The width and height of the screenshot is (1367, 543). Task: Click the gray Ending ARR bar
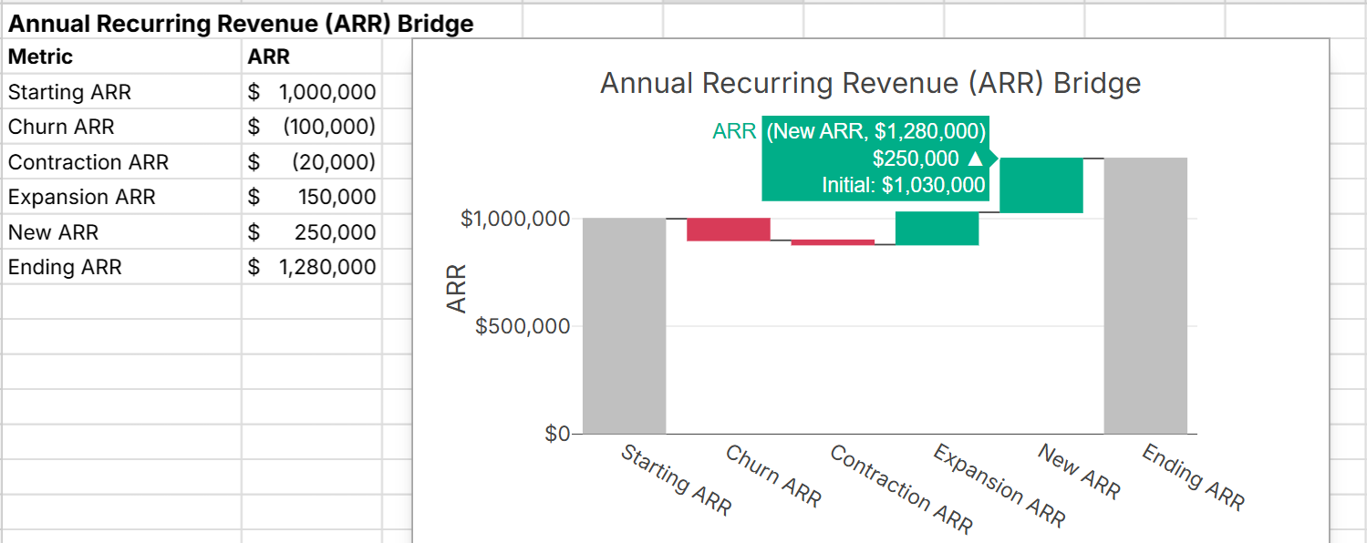point(1145,295)
